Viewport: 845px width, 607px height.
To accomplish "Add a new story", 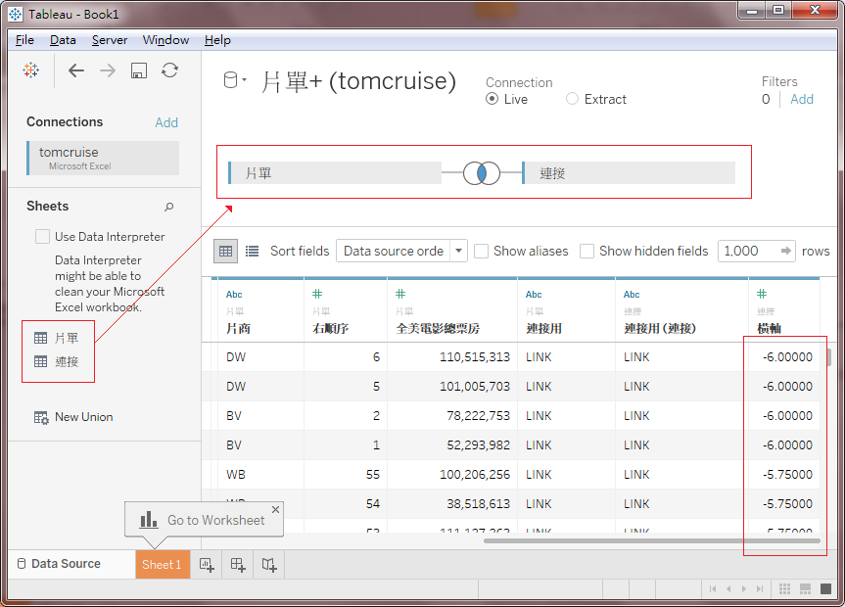I will tap(269, 565).
